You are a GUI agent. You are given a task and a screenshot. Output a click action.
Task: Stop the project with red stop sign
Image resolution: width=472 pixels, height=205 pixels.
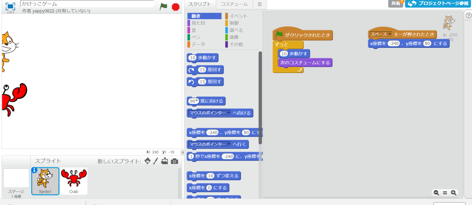pos(176,7)
